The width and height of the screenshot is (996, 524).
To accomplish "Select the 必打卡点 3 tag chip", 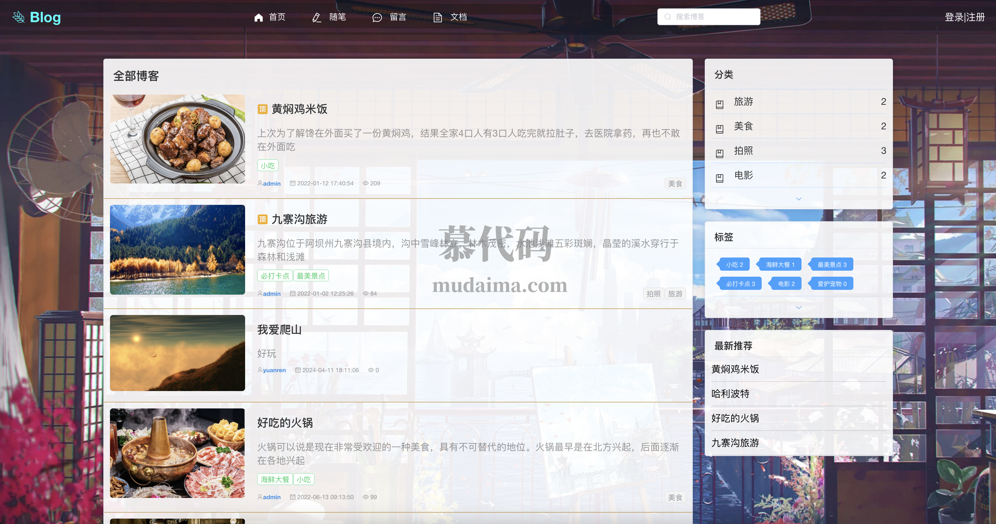I will tap(740, 284).
